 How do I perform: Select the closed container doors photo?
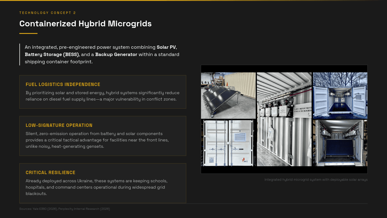tap(228, 142)
